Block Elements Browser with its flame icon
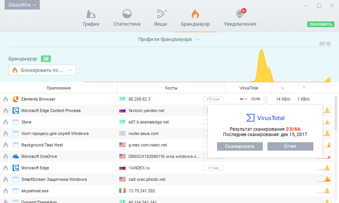 6,99
